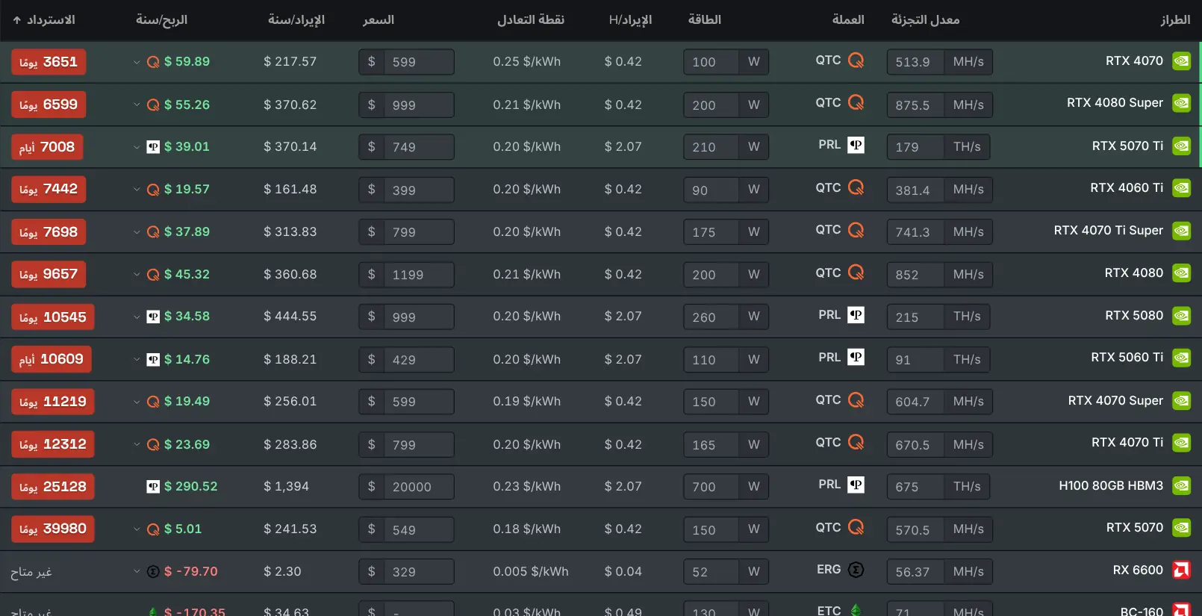The width and height of the screenshot is (1202, 616).
Task: Click the Nvidia icon beside RTX 4070
Action: point(1181,61)
